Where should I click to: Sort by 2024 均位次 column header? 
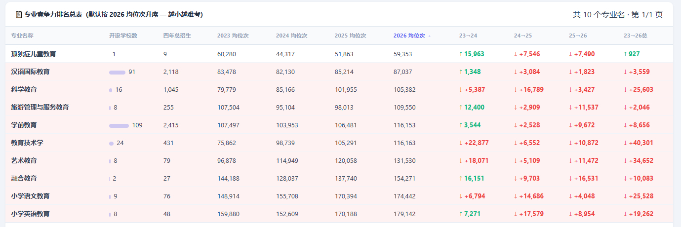pos(291,36)
